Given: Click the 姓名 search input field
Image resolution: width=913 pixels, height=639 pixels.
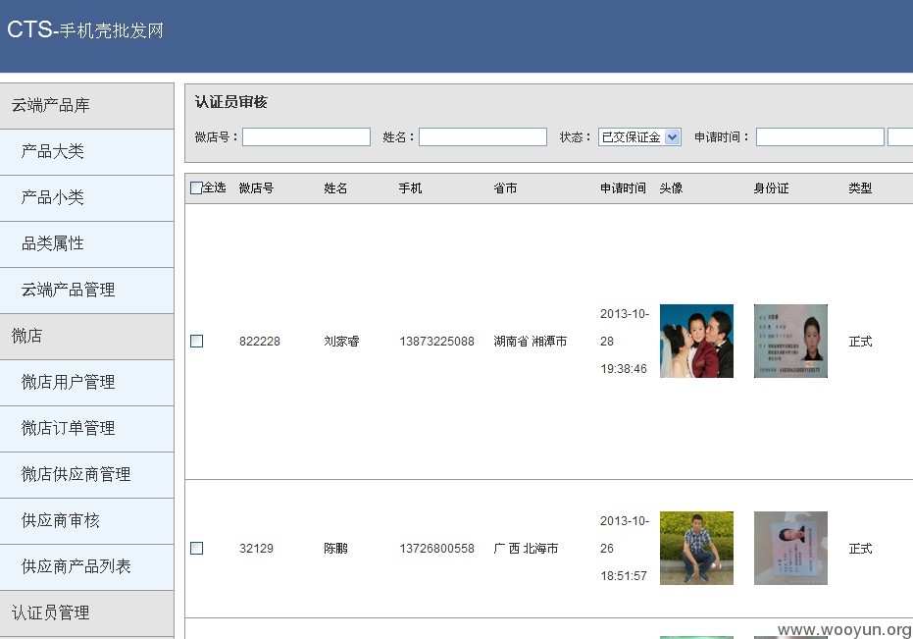Looking at the screenshot, I should [482, 137].
